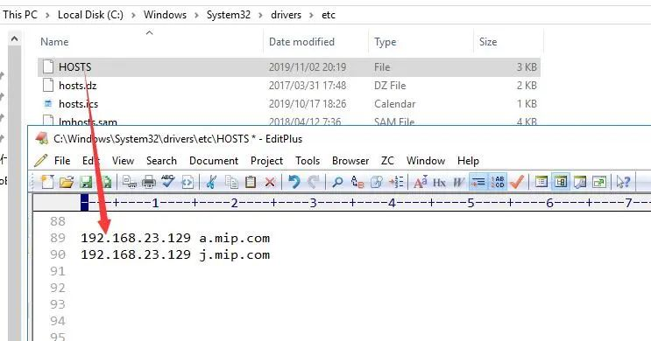Click the Cut scissors icon
The width and height of the screenshot is (651, 341).
211,182
